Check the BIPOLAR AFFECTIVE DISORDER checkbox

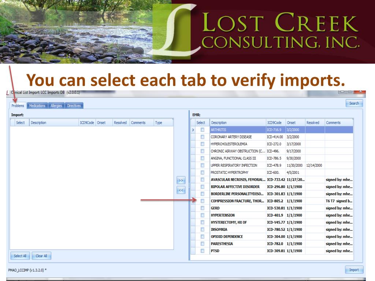click(x=202, y=187)
